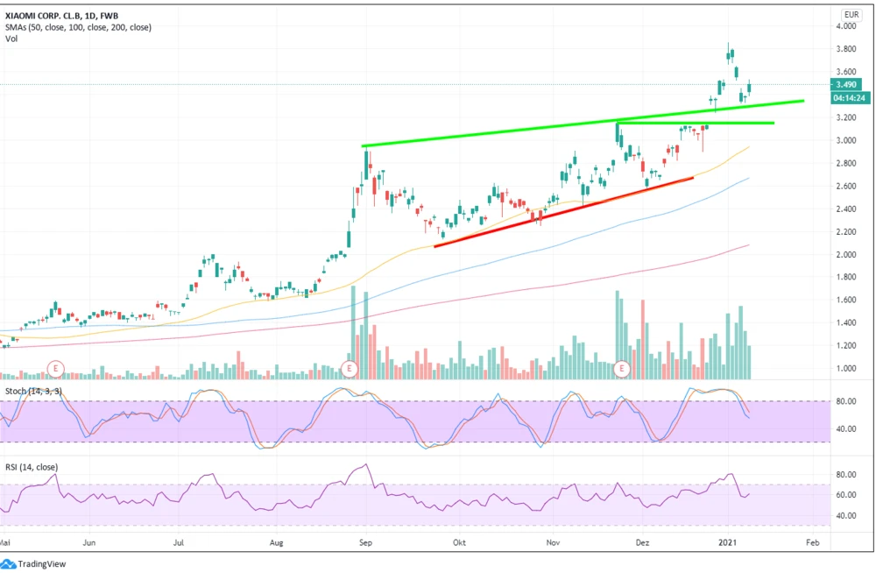Open the earnings marker near June
The image size is (876, 573).
point(58,366)
